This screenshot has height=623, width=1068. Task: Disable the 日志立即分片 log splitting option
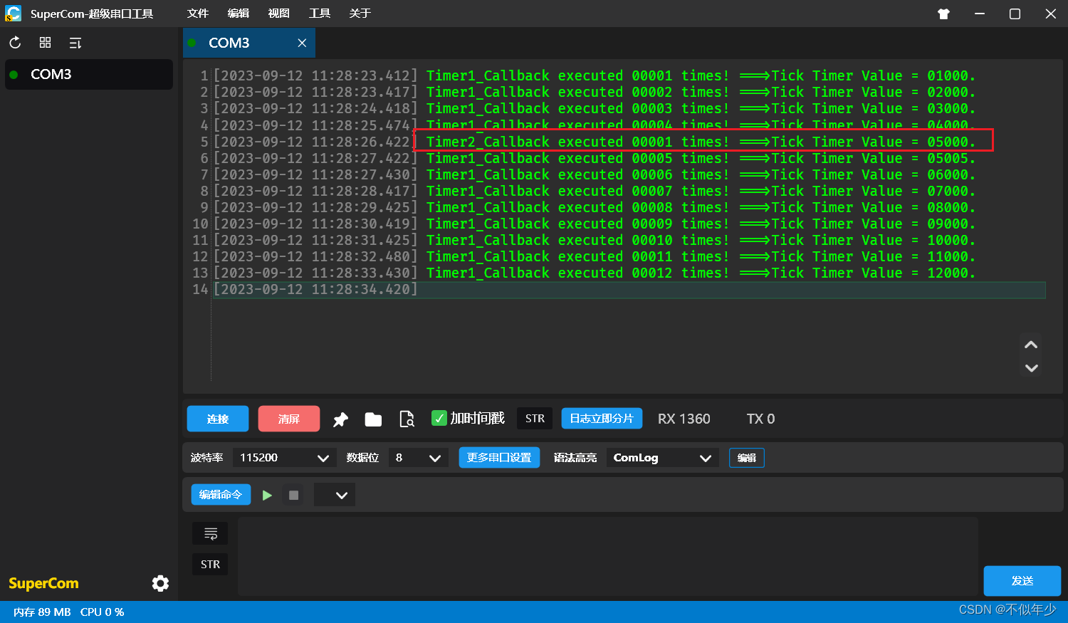(602, 418)
